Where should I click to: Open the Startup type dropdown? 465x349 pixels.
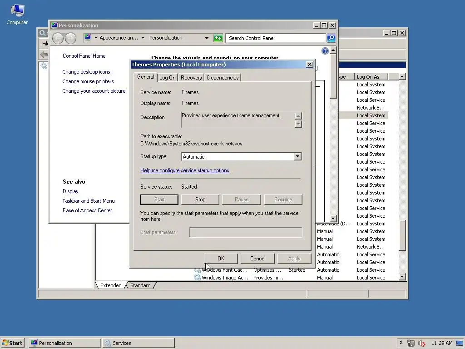[x=298, y=156]
